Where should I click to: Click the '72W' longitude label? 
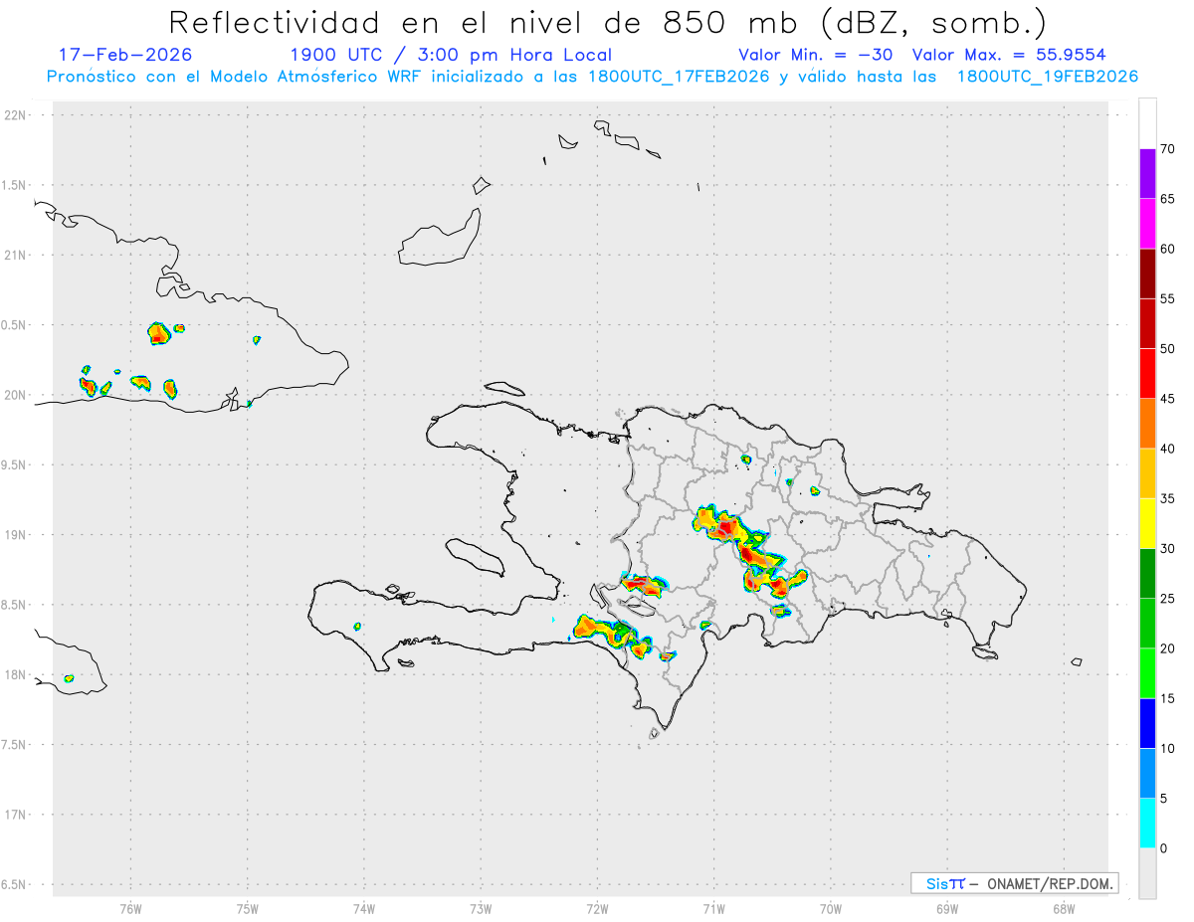[597, 908]
